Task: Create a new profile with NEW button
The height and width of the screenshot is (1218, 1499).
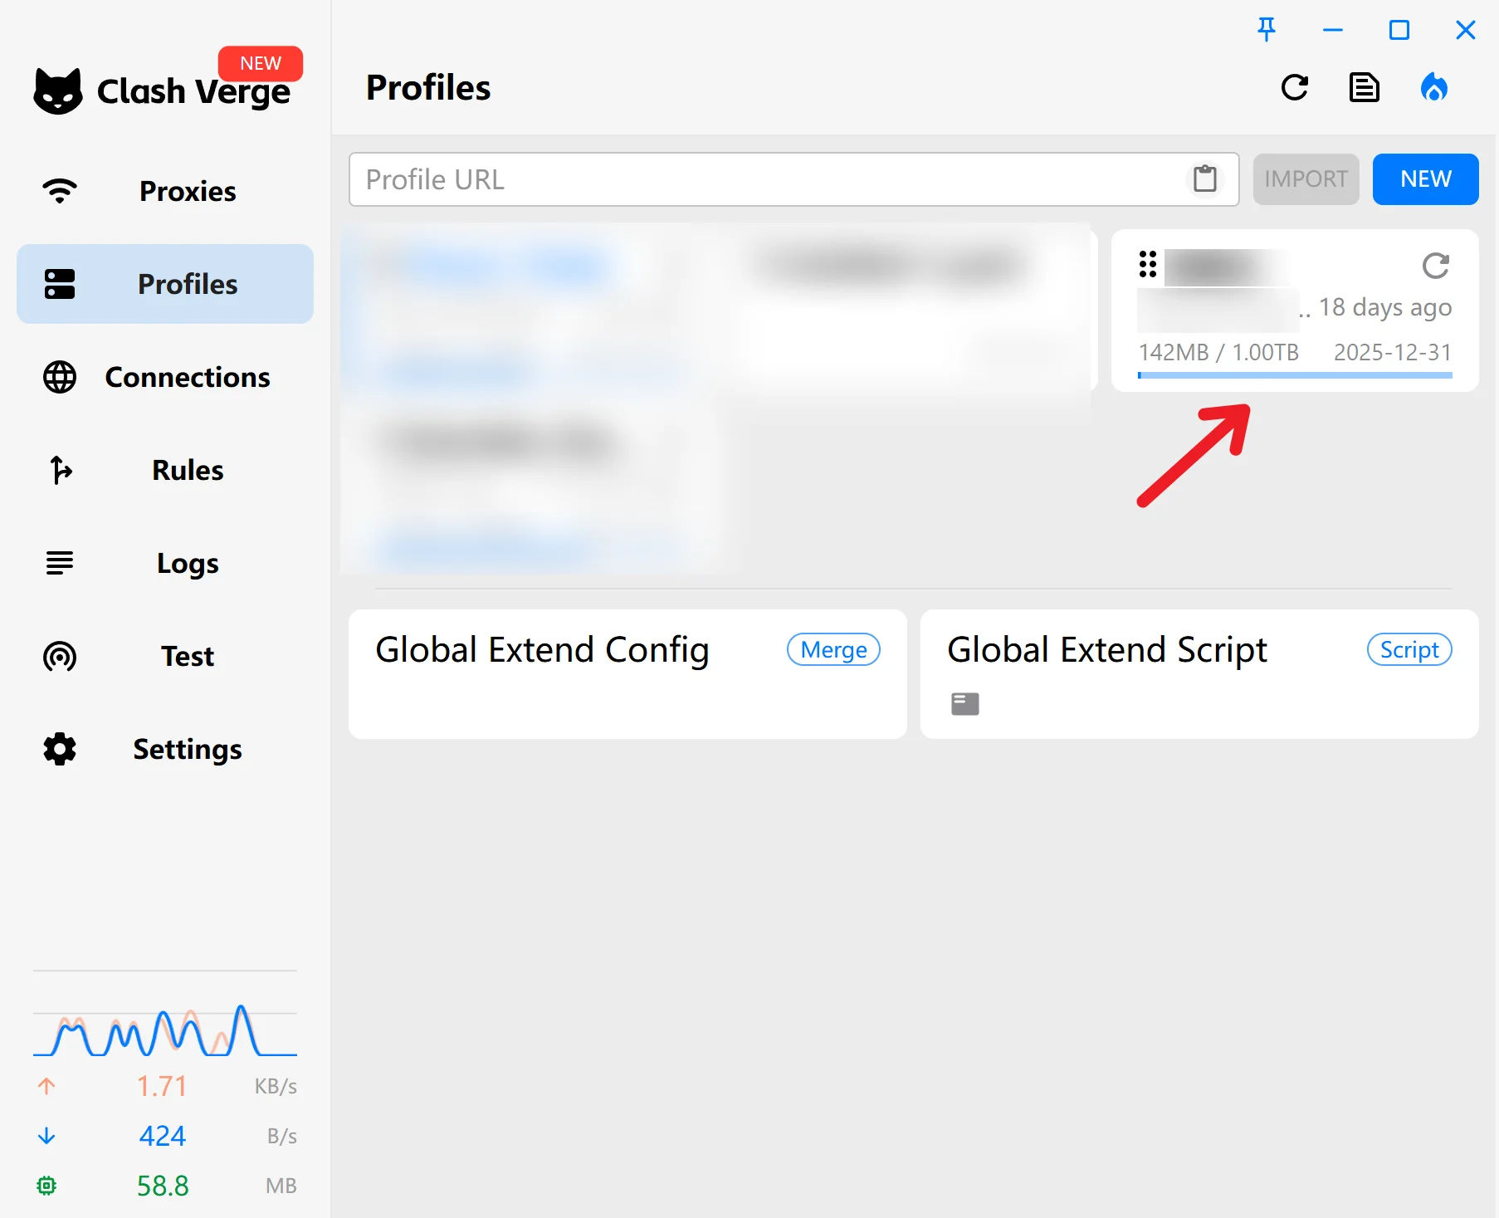Action: [x=1426, y=179]
